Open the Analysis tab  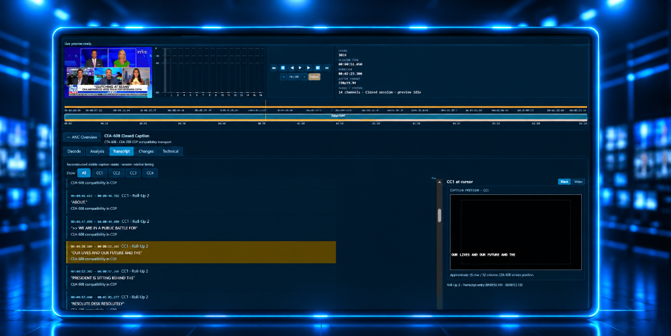coord(97,151)
